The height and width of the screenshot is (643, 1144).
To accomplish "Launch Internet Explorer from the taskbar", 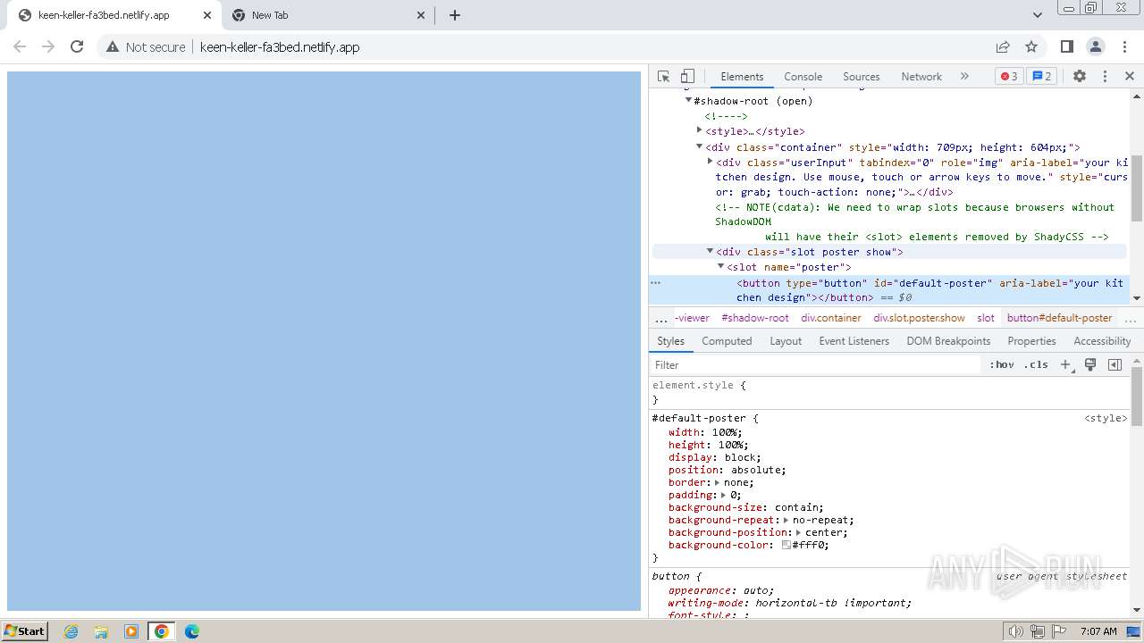I will click(x=71, y=631).
